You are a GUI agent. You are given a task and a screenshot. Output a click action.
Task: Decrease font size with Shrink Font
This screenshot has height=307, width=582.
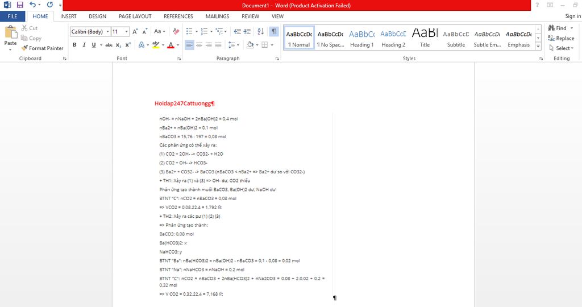[x=145, y=32]
